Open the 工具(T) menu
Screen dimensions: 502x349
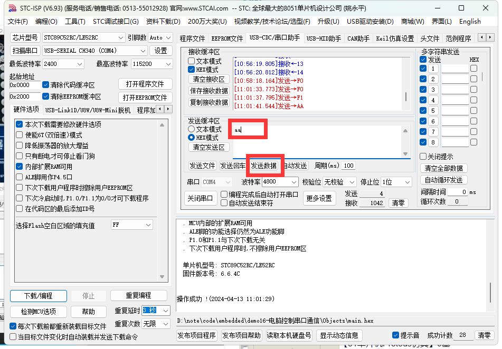[x=75, y=22]
